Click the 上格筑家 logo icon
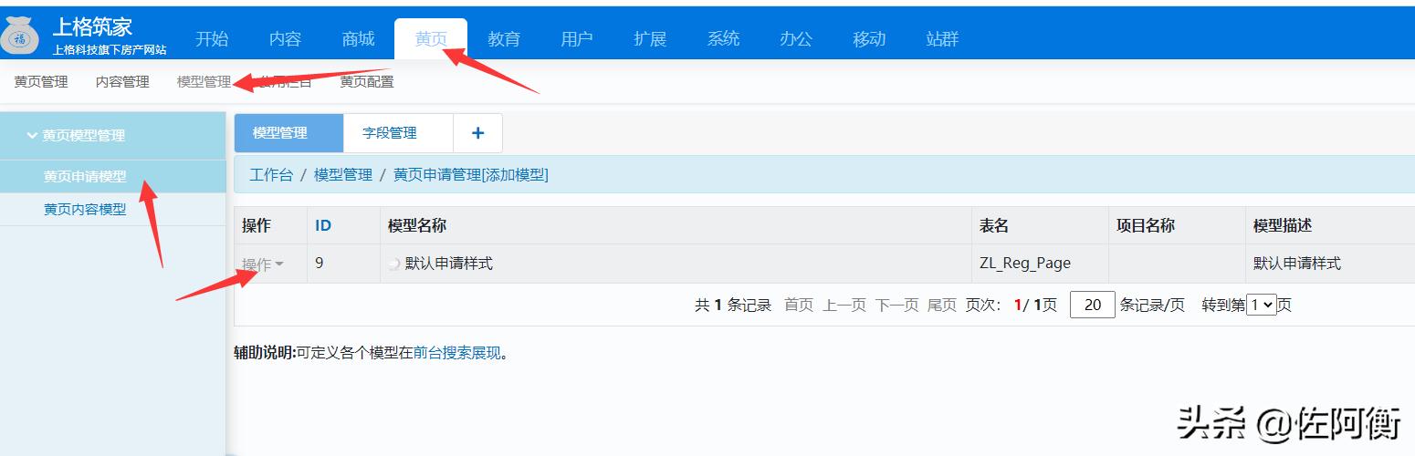Image resolution: width=1415 pixels, height=456 pixels. (20, 36)
